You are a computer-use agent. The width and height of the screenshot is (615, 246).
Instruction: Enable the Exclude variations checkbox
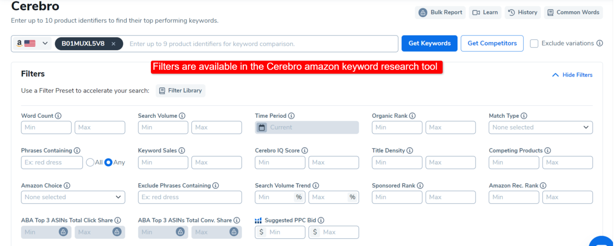click(534, 43)
